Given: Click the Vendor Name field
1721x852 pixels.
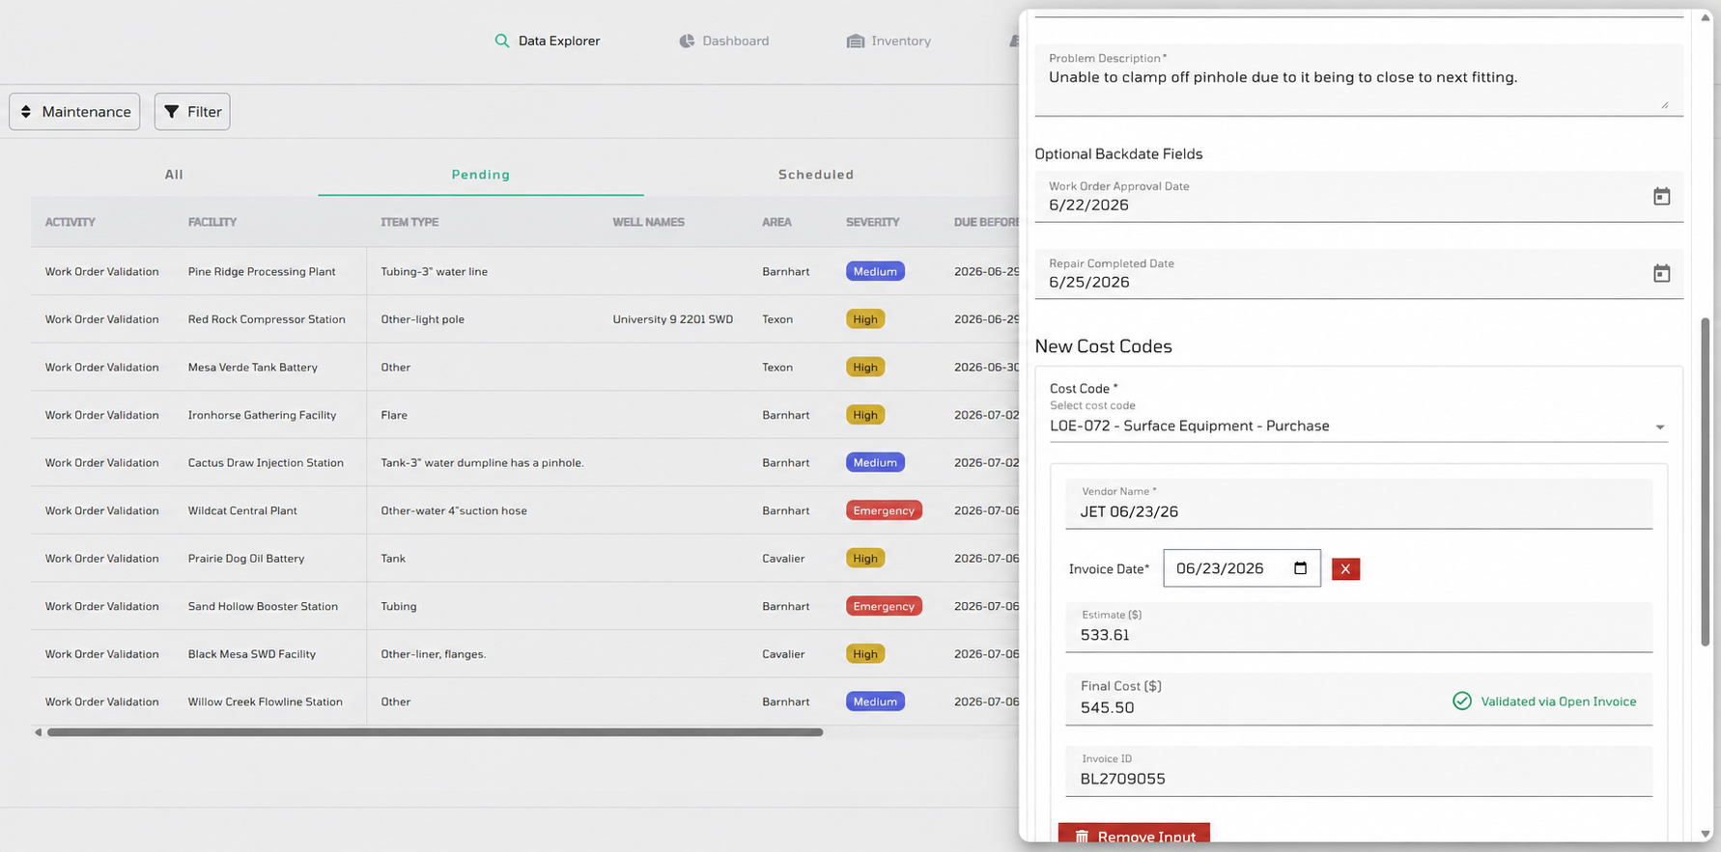Looking at the screenshot, I should 1359,504.
